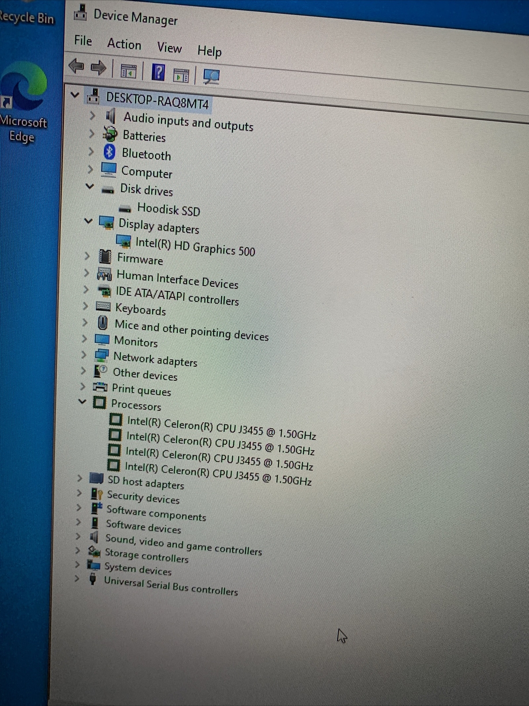
Task: Select the DESKTOP-RAQ8MT4 computer name
Action: pyautogui.click(x=157, y=100)
